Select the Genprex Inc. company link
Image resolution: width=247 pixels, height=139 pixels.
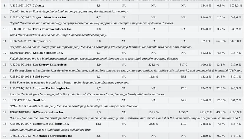[x=42, y=41]
